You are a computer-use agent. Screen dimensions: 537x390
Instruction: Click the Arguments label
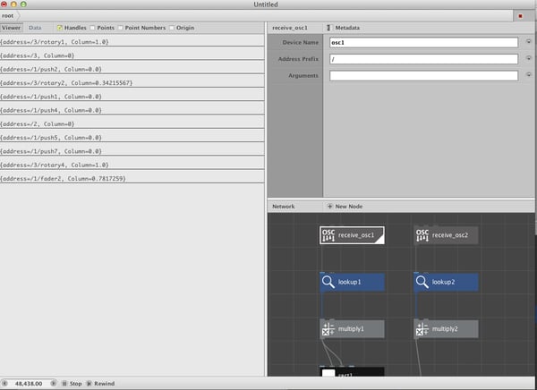(x=303, y=76)
